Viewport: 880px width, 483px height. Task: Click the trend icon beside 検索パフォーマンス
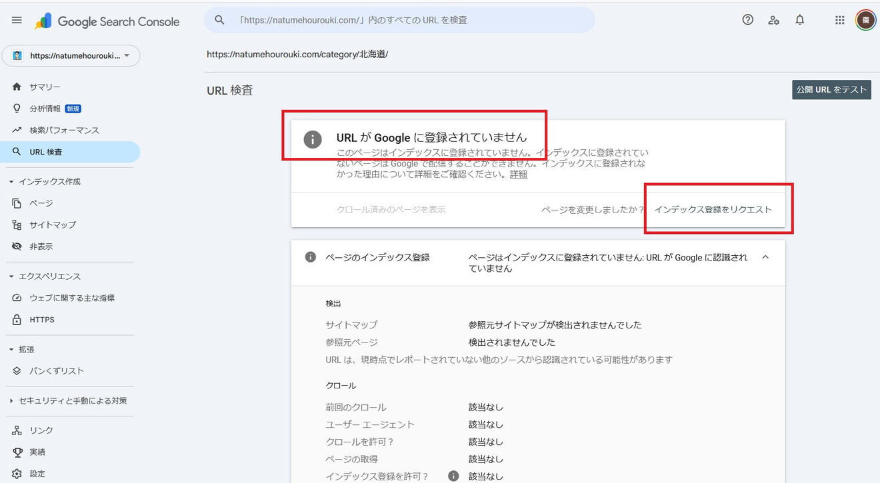[x=17, y=130]
